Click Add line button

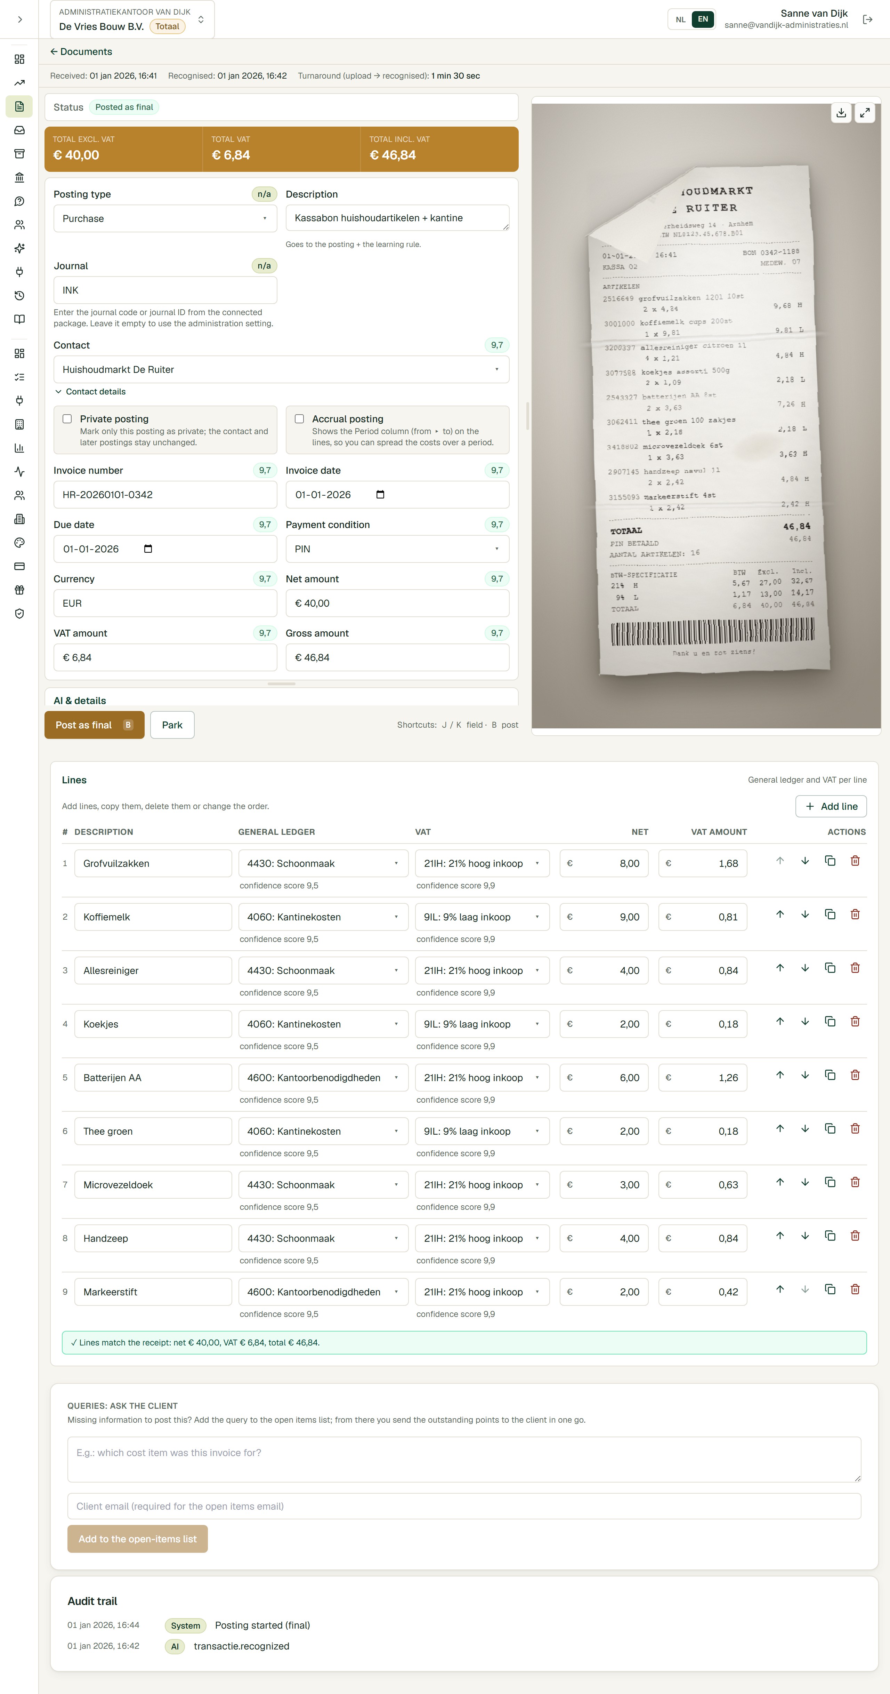point(831,806)
